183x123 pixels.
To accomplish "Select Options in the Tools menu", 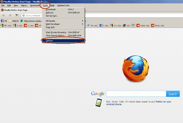I will 63,41.
